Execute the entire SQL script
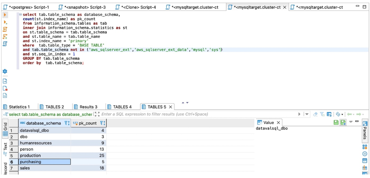Screen dimensions: 370x178 pos(5,29)
